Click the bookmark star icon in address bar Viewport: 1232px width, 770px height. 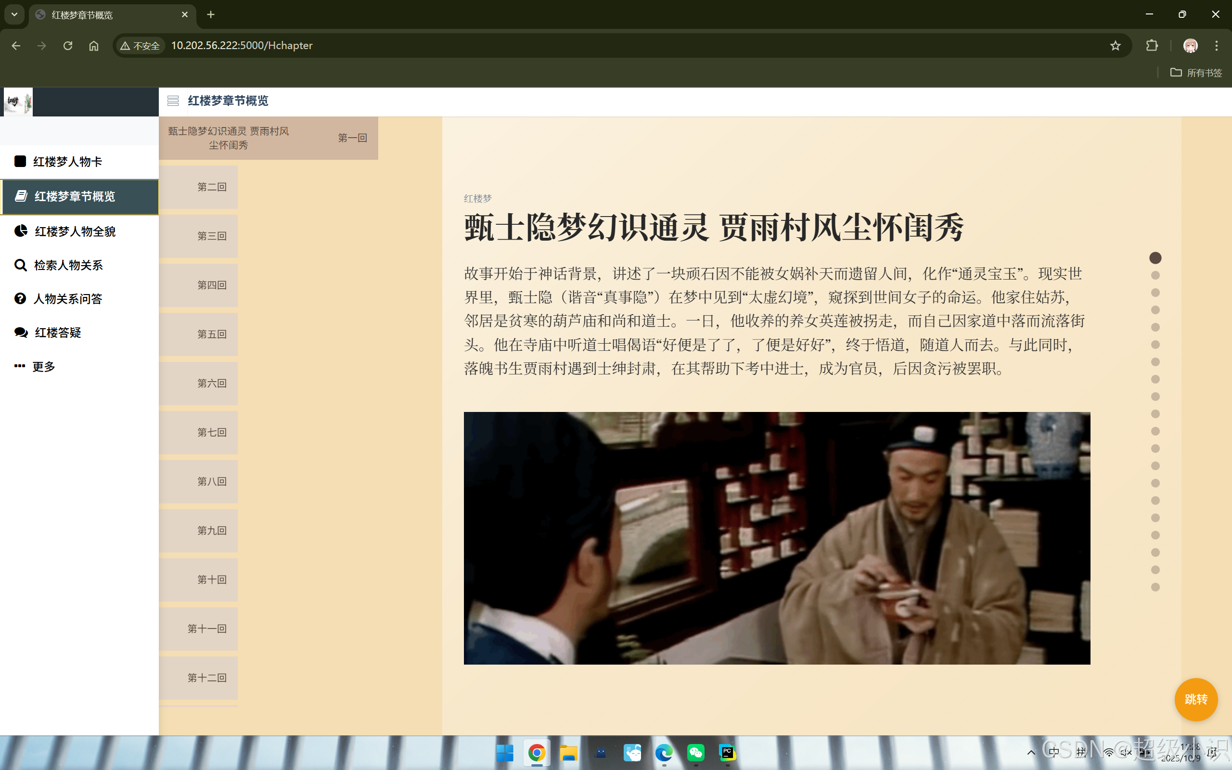tap(1115, 46)
